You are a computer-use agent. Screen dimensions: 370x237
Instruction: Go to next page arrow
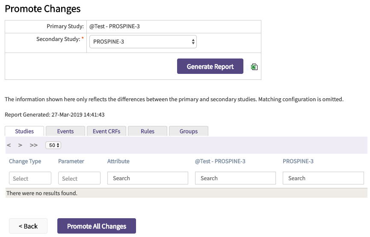click(20, 145)
